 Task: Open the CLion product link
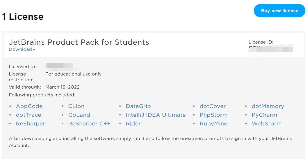[x=76, y=106]
